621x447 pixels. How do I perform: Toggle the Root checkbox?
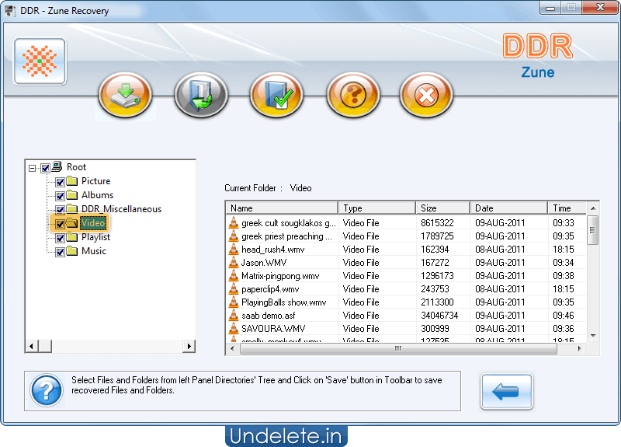(x=45, y=168)
